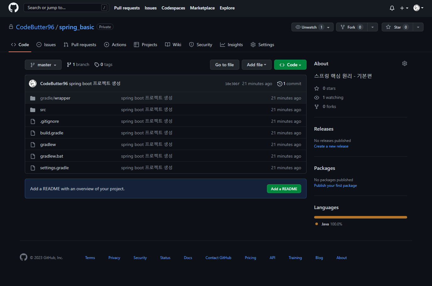Focus the Search or jump to field
432x286 pixels.
pos(66,8)
